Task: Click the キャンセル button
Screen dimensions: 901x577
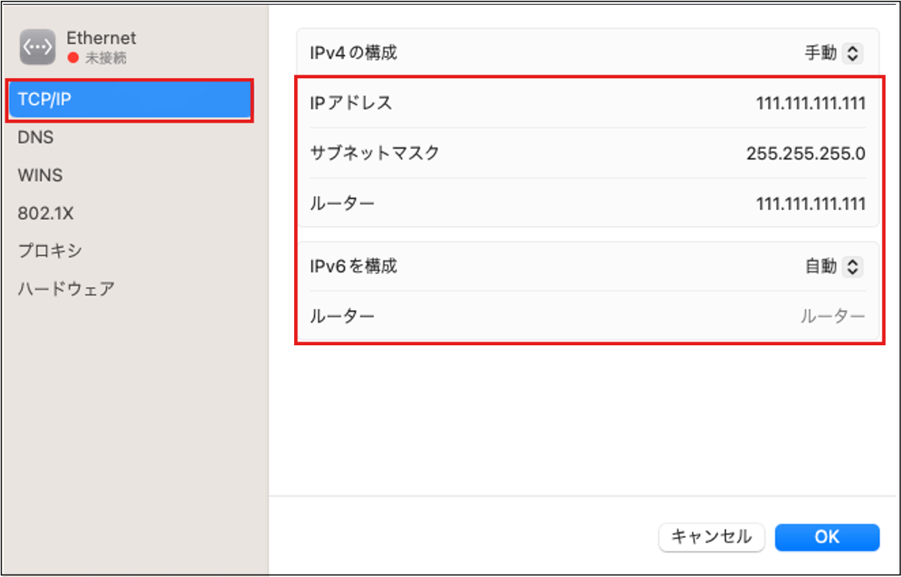Action: pos(711,537)
